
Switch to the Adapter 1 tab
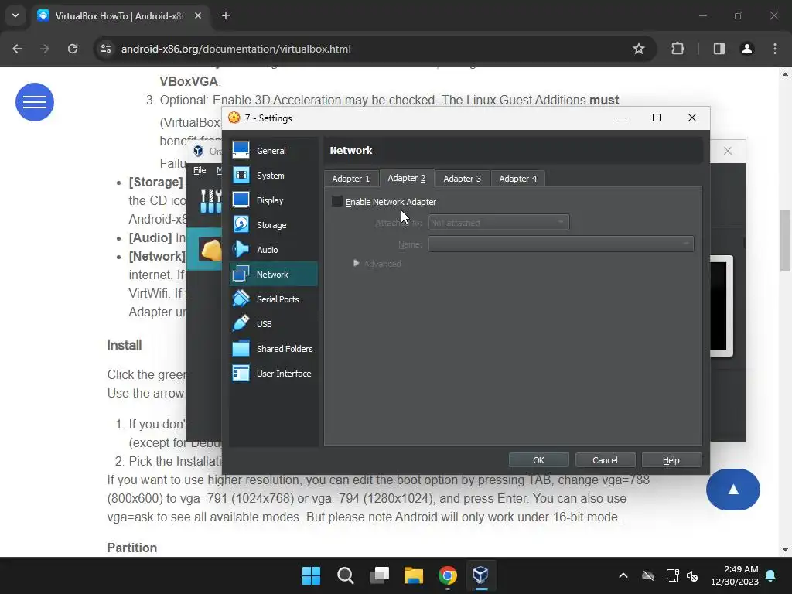351,179
